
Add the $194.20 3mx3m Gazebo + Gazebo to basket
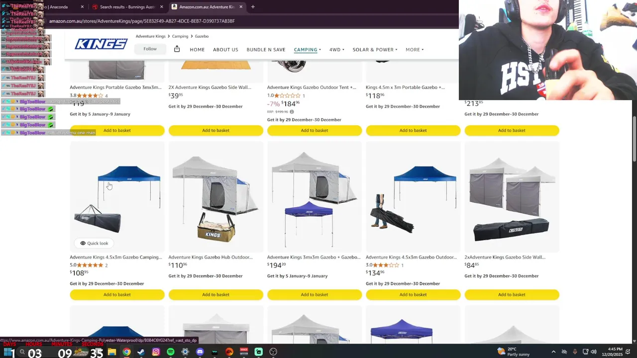[315, 294]
